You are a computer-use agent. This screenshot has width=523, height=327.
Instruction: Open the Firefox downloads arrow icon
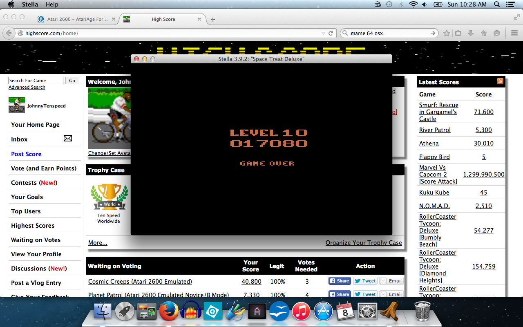click(471, 33)
